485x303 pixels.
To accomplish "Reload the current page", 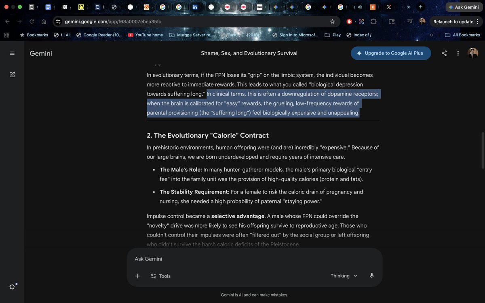I will point(32,21).
